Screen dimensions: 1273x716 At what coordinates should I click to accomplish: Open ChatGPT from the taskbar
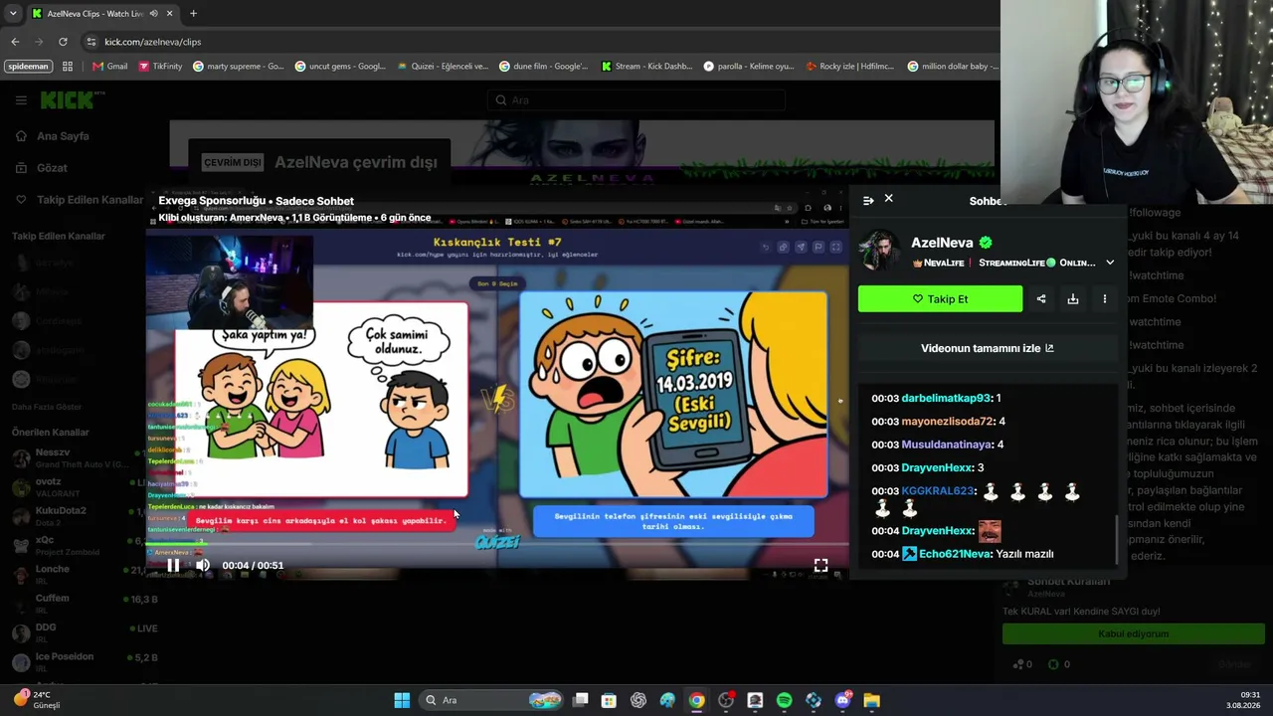click(638, 700)
